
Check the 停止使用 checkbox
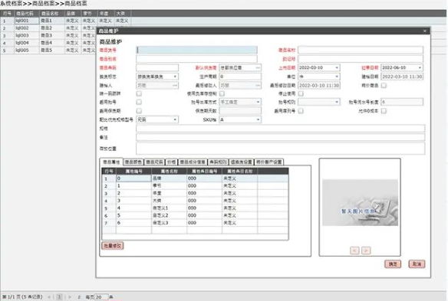tap(301, 93)
